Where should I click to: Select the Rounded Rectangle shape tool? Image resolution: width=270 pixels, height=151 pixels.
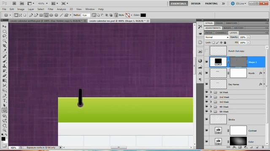pos(5,110)
